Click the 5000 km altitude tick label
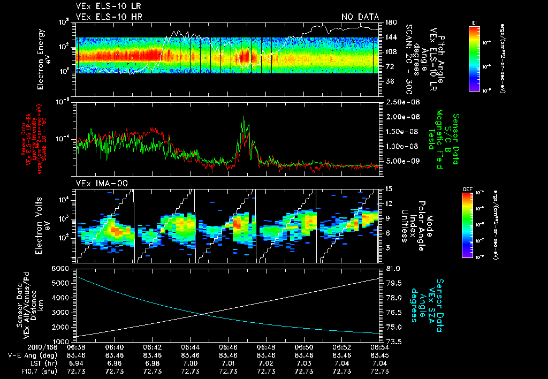Image resolution: width=548 pixels, height=379 pixels. [60, 283]
